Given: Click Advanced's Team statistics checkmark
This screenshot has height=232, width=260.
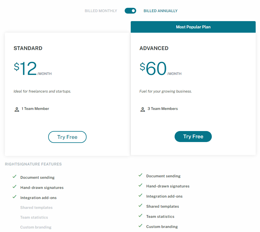Looking at the screenshot, I should coord(141,216).
